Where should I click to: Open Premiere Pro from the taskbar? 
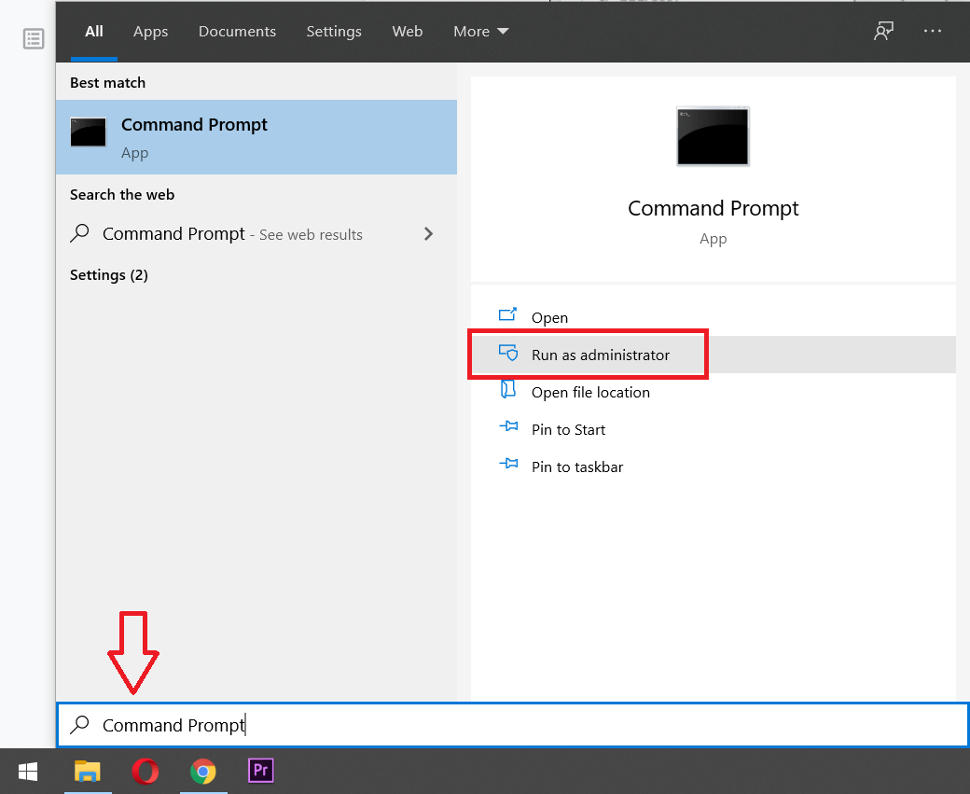260,771
